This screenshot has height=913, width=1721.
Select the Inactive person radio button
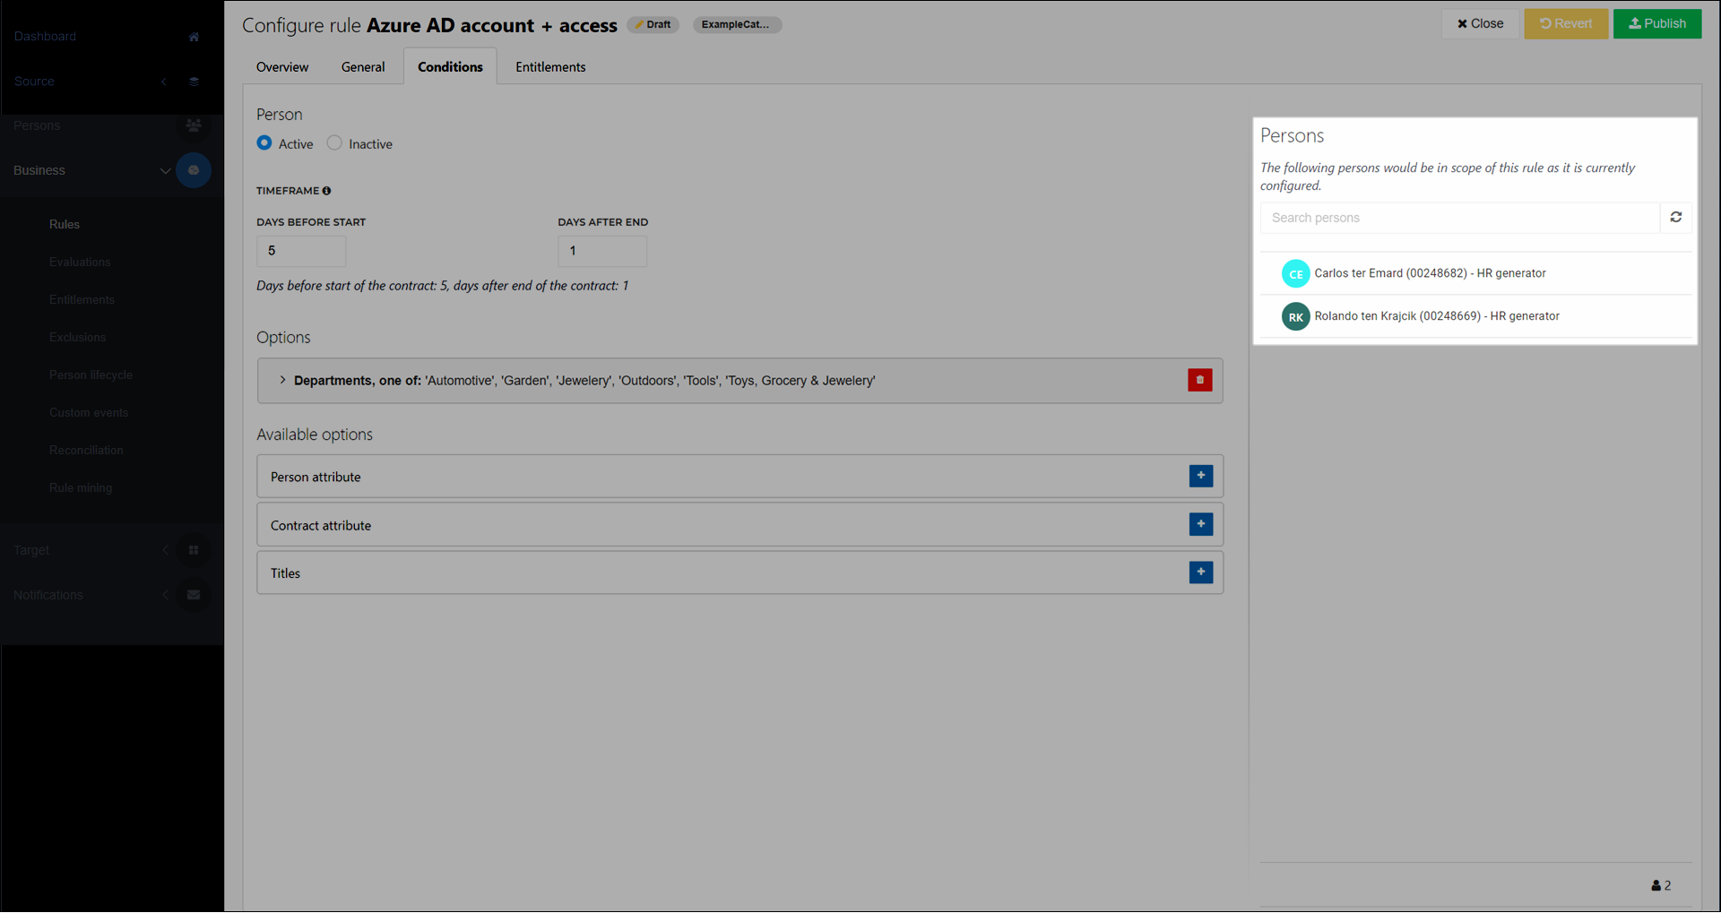334,143
